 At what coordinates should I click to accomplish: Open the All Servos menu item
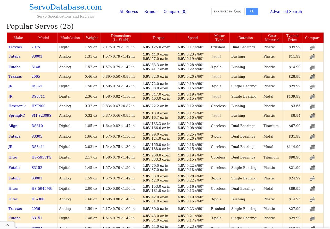click(x=129, y=12)
